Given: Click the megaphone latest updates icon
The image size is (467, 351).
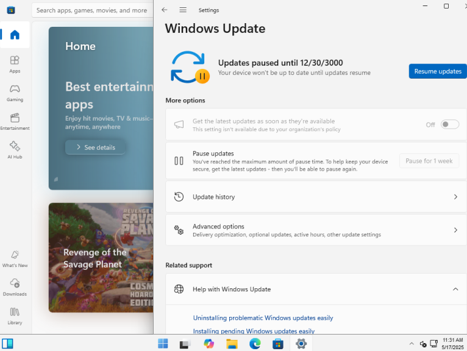Looking at the screenshot, I should (179, 124).
